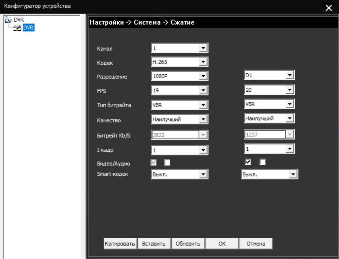Confirm settings with the OK button

[222, 244]
